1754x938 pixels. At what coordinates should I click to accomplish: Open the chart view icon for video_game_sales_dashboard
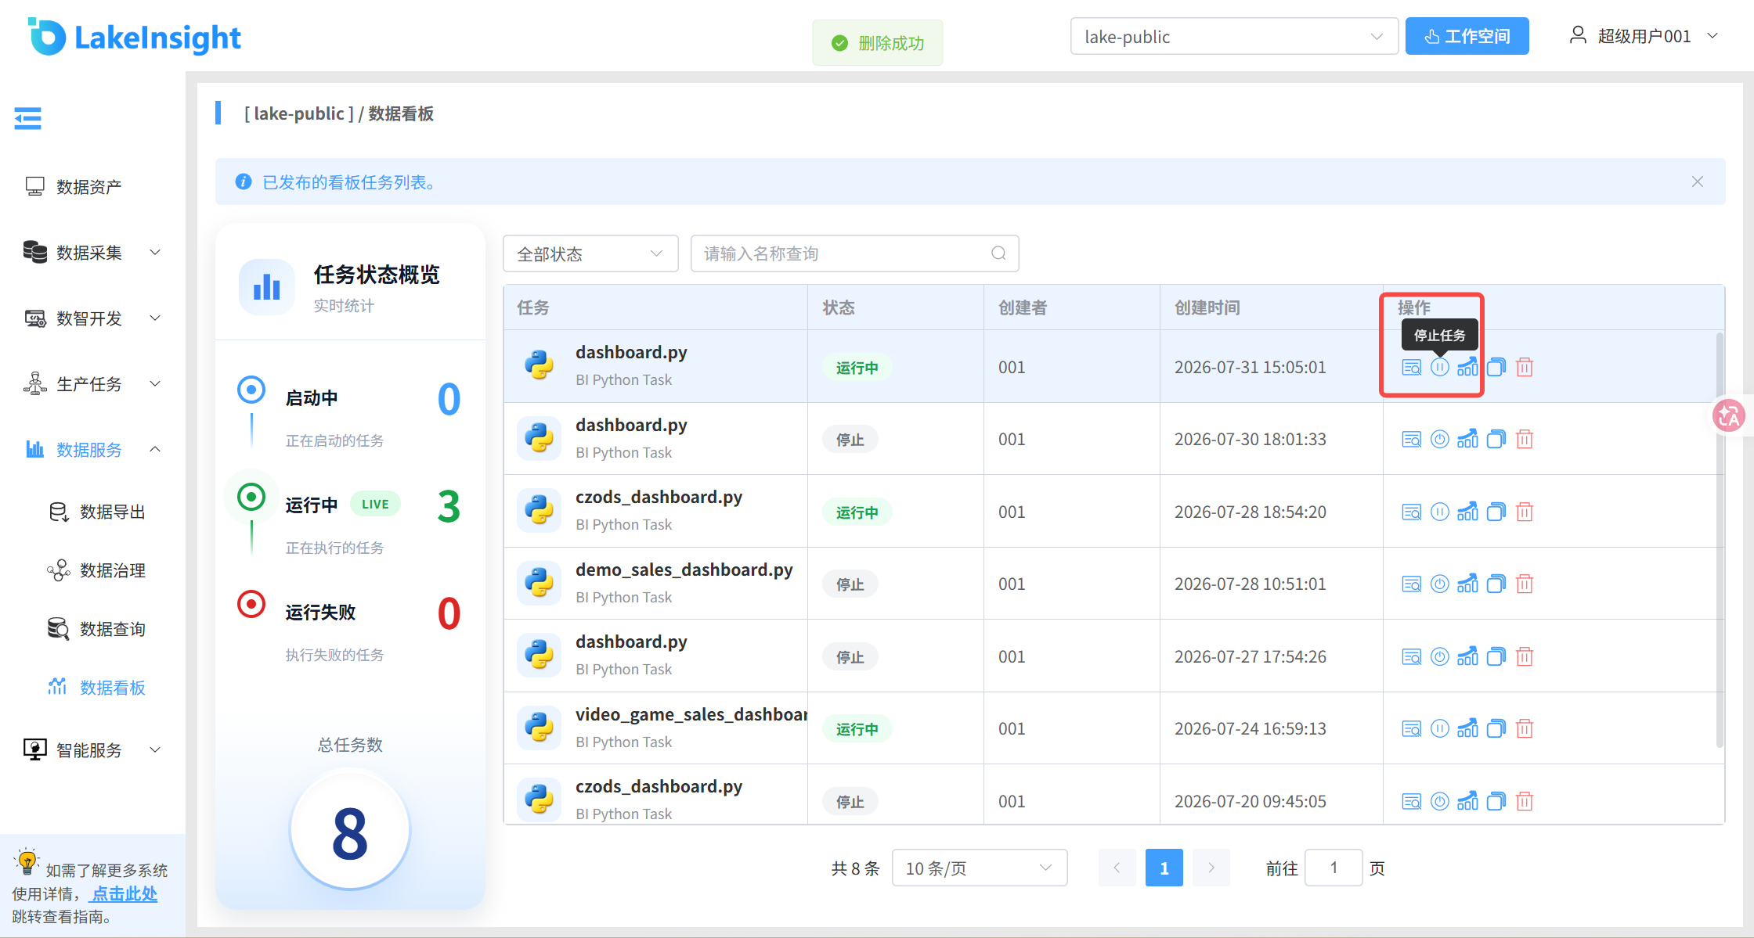tap(1467, 728)
